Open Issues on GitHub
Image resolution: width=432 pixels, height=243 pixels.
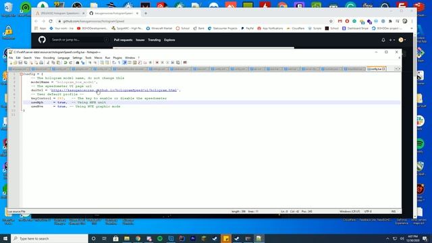click(140, 40)
